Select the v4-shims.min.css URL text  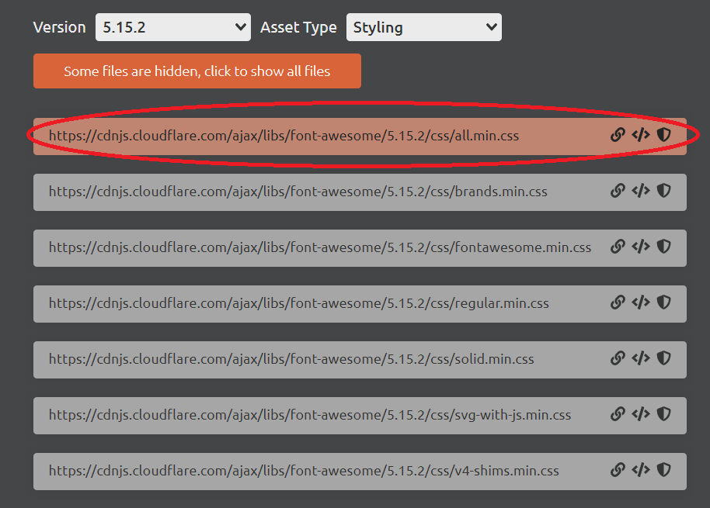point(304,471)
